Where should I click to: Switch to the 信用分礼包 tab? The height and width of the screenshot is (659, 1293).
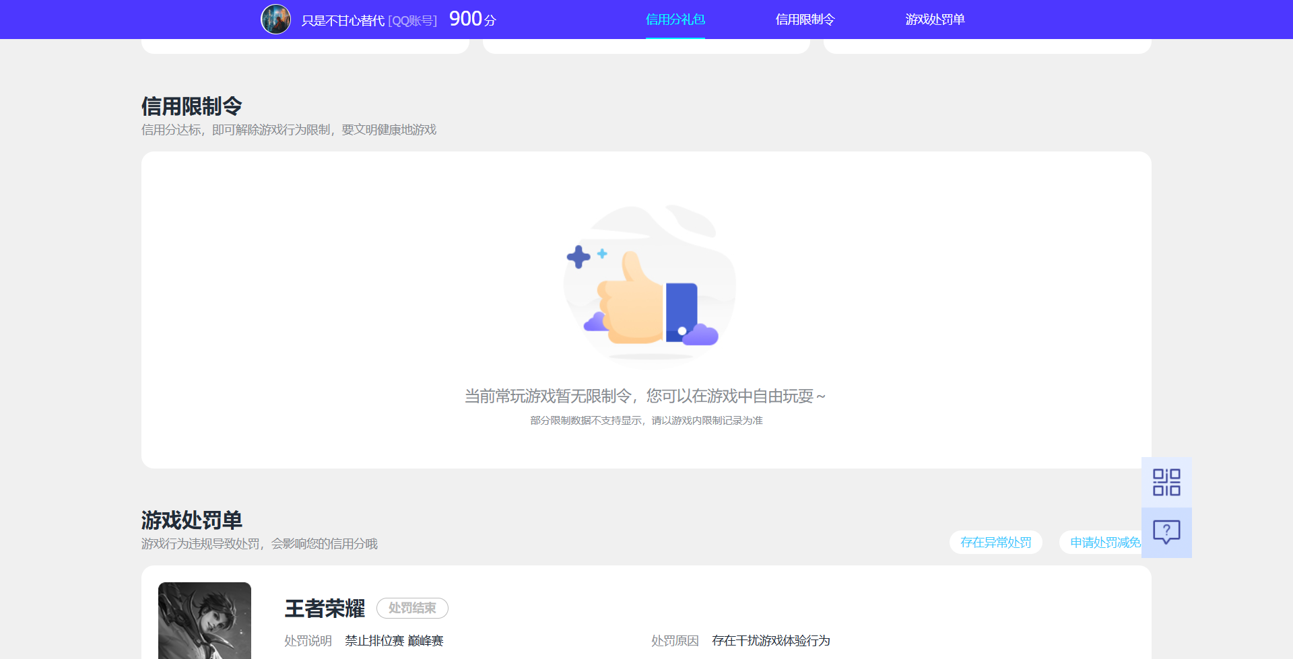(675, 20)
